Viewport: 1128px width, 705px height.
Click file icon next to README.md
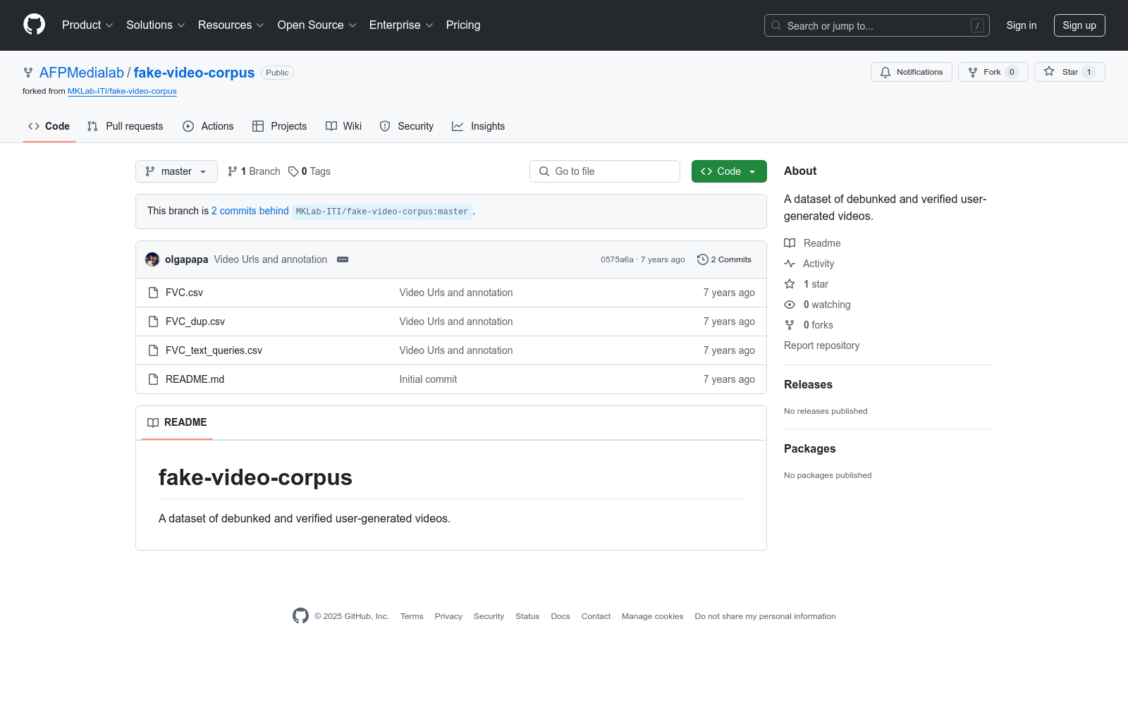pos(153,379)
